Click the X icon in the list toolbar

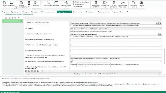[19, 18]
